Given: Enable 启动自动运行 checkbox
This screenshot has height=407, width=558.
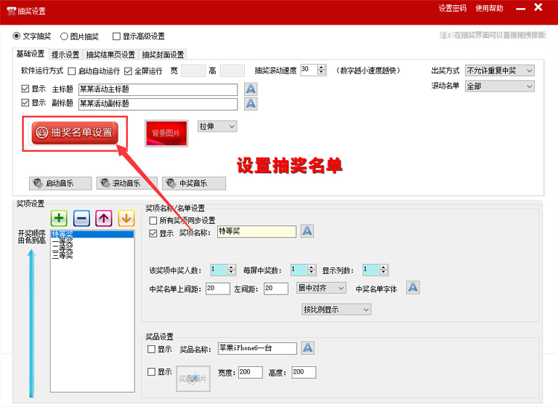Looking at the screenshot, I should (x=72, y=71).
